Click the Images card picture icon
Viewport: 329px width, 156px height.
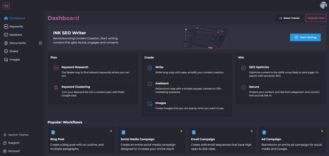(x=150, y=104)
